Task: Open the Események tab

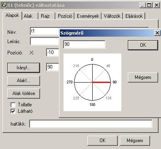Action: pos(88,16)
